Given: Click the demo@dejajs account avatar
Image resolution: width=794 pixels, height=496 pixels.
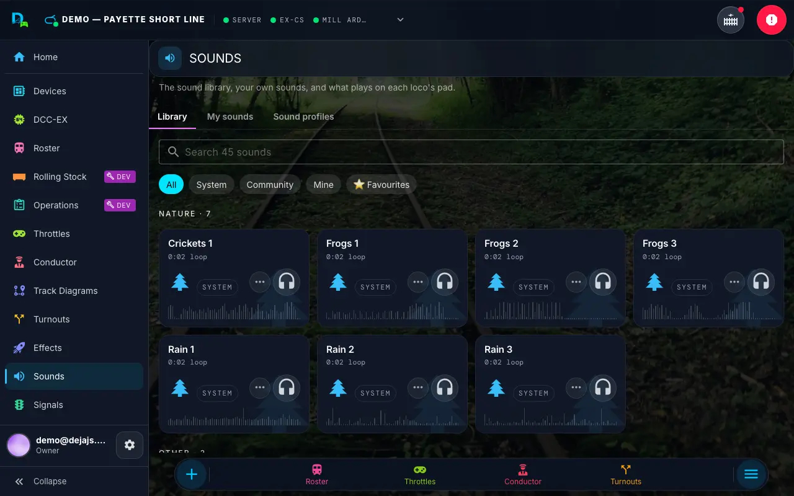Looking at the screenshot, I should click(19, 445).
